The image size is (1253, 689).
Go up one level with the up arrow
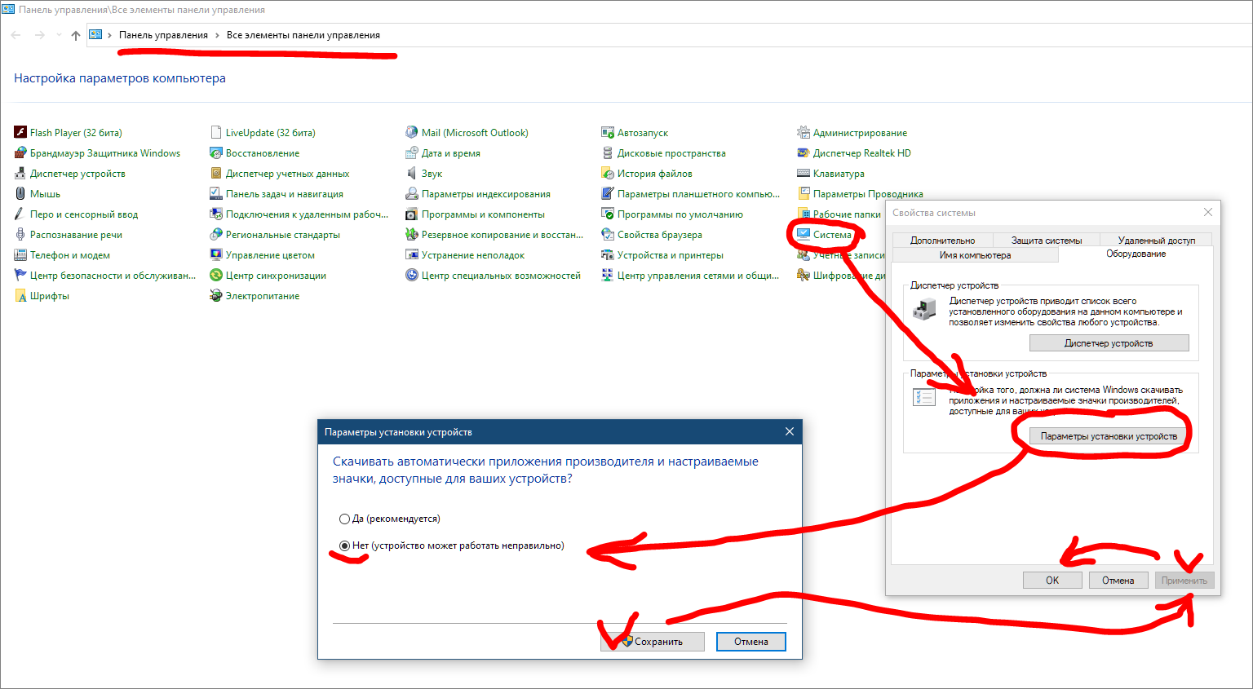(x=76, y=35)
